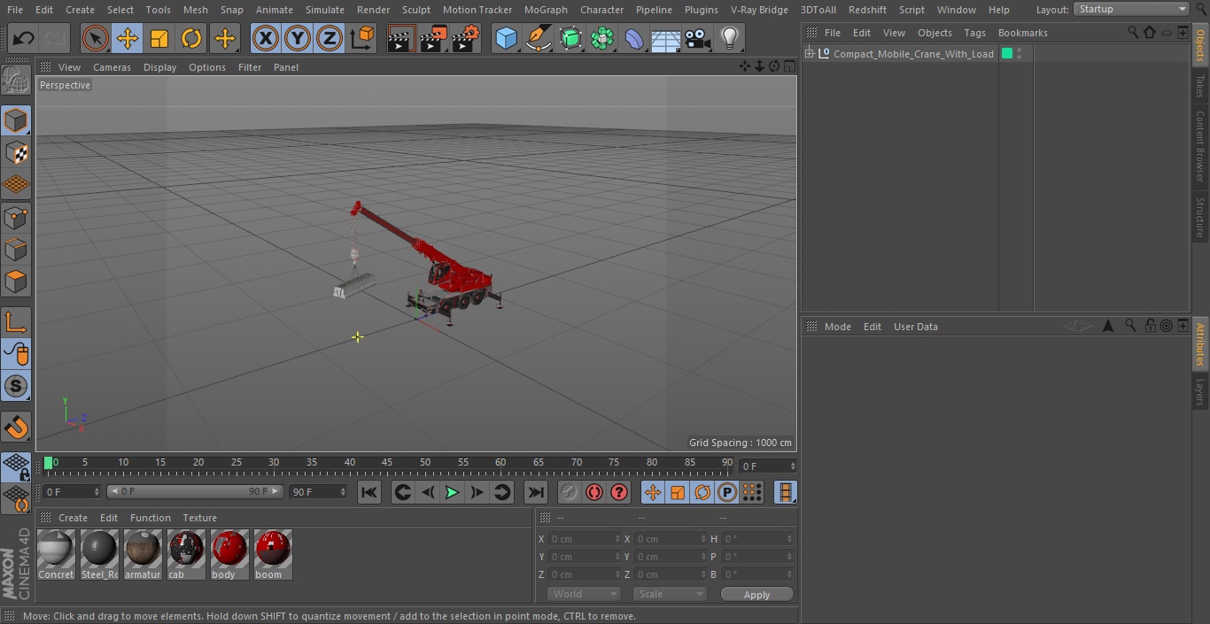1210x624 pixels.
Task: Open the Scale mode dropdown
Action: pyautogui.click(x=669, y=594)
